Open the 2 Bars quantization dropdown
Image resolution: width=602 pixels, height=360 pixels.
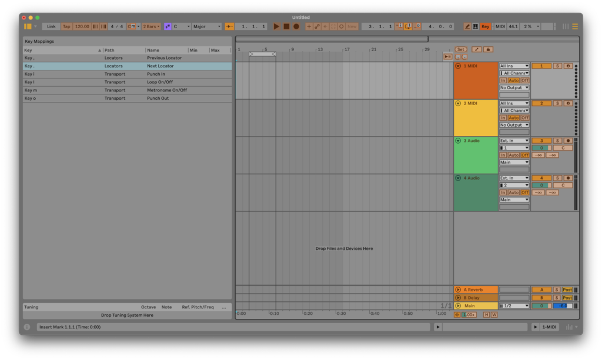(x=150, y=26)
